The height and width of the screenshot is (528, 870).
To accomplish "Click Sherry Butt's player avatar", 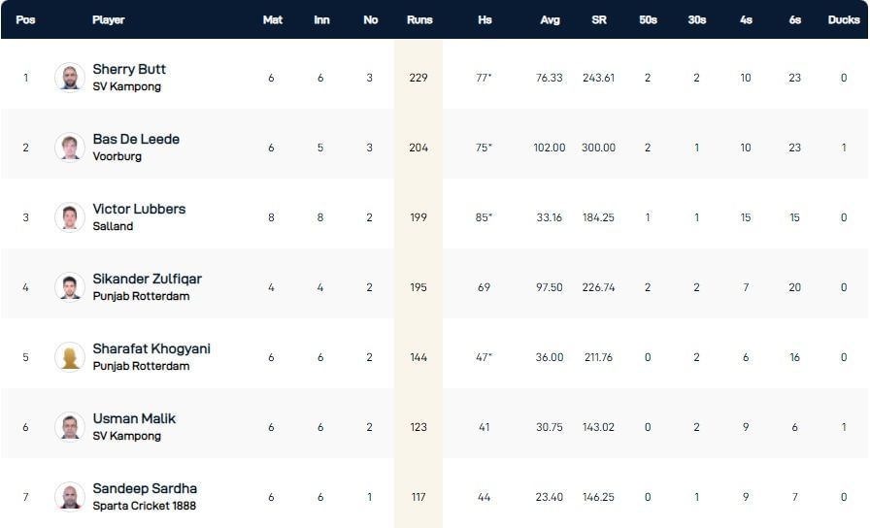I will coord(69,78).
